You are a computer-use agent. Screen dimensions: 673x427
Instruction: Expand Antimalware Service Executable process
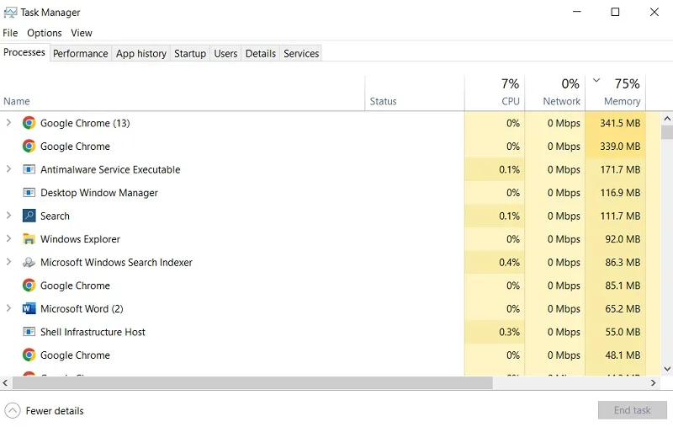8,169
